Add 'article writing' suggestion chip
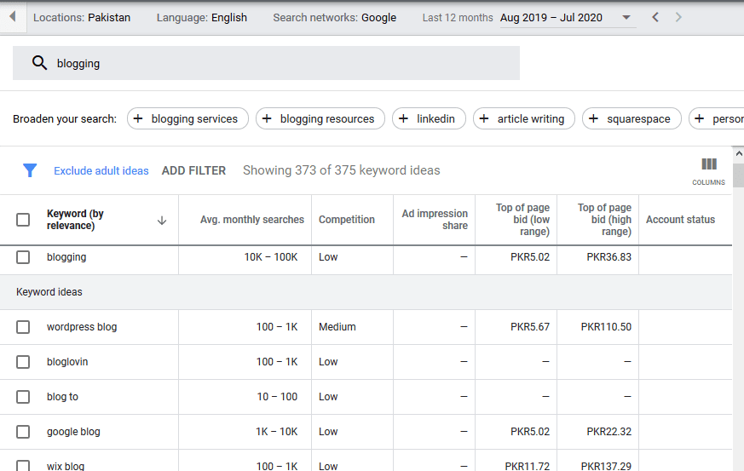744x471 pixels. click(524, 118)
